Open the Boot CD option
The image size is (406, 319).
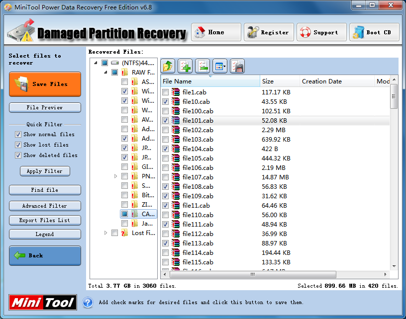pyautogui.click(x=374, y=32)
